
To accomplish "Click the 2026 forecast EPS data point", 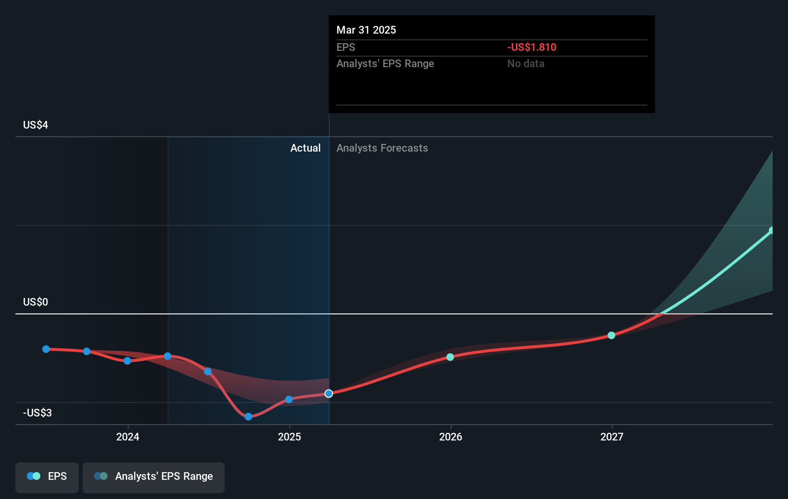I will tap(450, 357).
